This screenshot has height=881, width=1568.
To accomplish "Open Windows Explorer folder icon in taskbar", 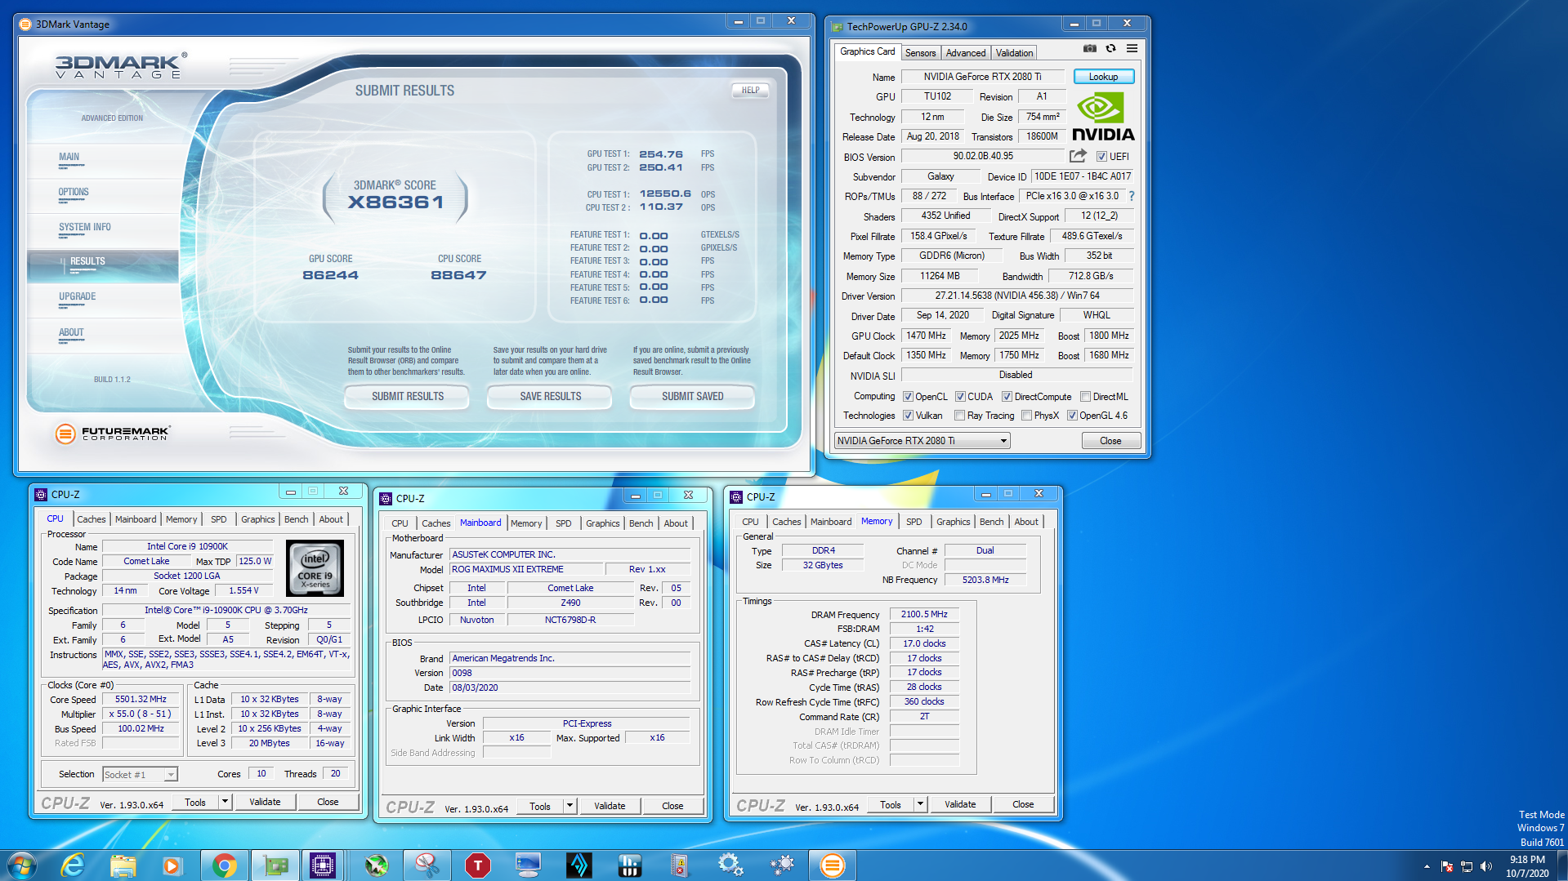I will click(x=123, y=865).
